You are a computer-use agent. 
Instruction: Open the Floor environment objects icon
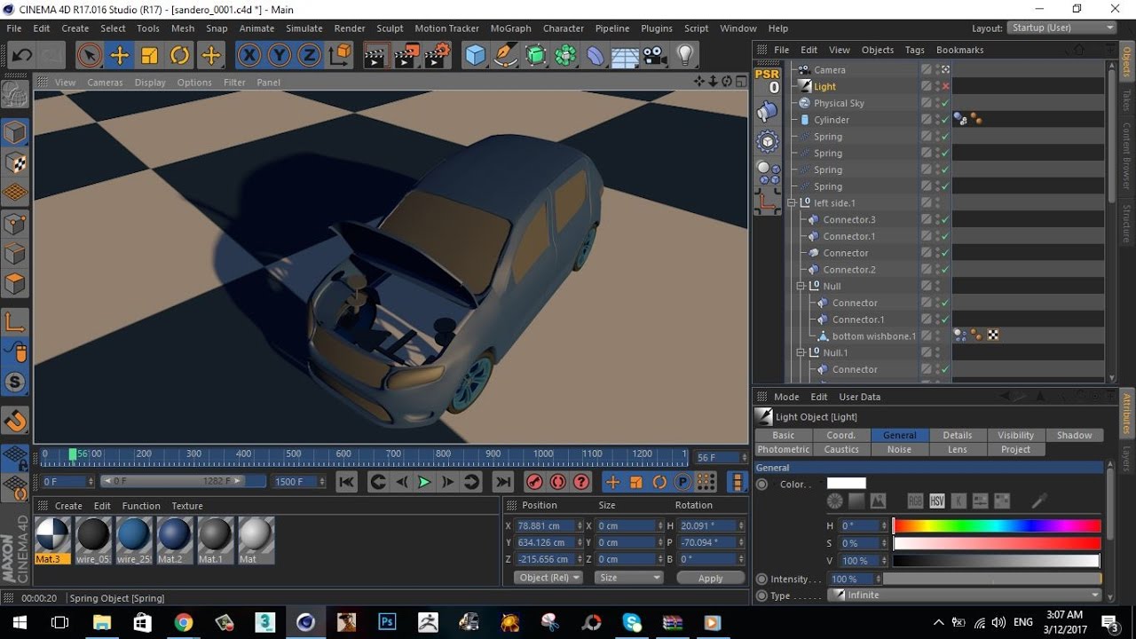(625, 56)
